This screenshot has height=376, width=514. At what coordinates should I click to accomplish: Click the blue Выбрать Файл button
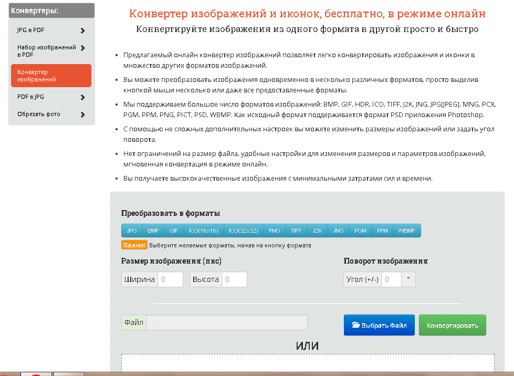coord(379,325)
